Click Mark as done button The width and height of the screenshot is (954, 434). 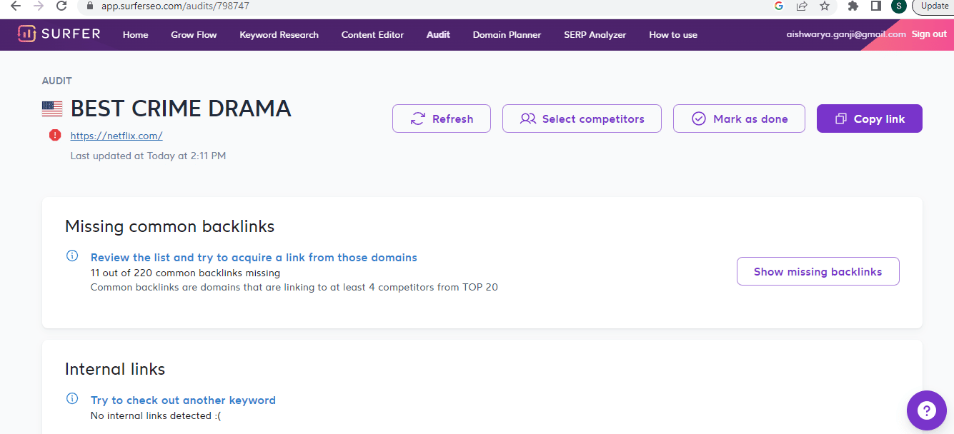(739, 118)
